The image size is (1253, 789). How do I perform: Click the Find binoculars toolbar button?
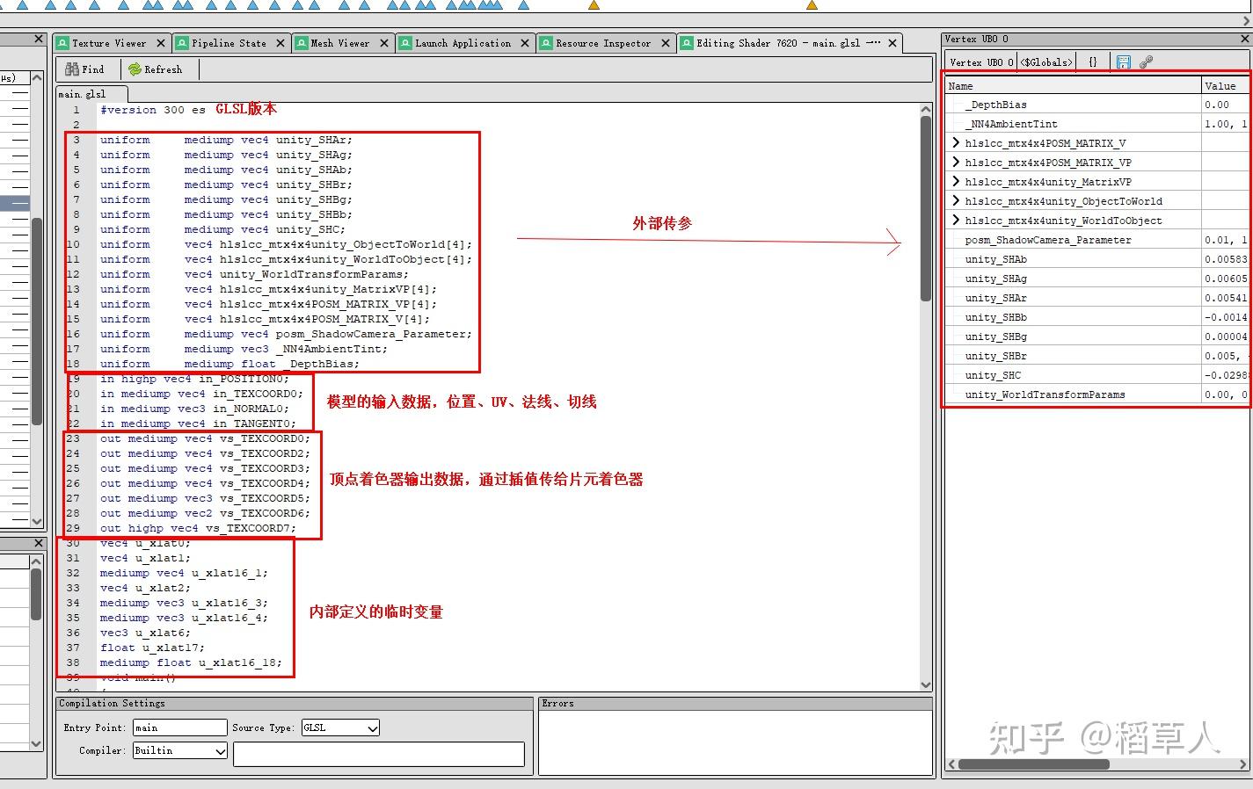(84, 69)
